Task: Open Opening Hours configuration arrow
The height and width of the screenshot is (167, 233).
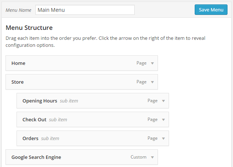Action: coord(163,101)
